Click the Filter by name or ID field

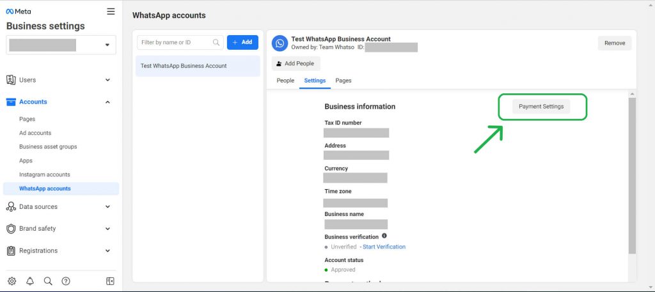pyautogui.click(x=176, y=42)
